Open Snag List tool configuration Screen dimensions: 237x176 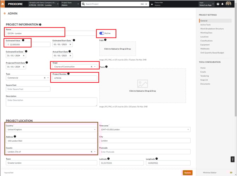point(204,80)
